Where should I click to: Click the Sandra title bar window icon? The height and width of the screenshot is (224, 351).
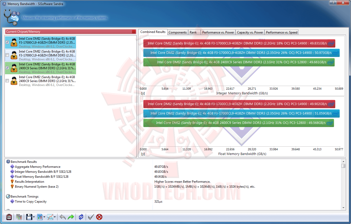click(x=4, y=4)
